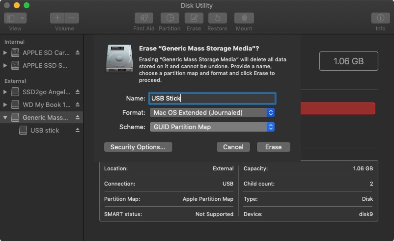The image size is (394, 241).
Task: Eject the APPLE SD Card disk
Action: pyautogui.click(x=77, y=53)
